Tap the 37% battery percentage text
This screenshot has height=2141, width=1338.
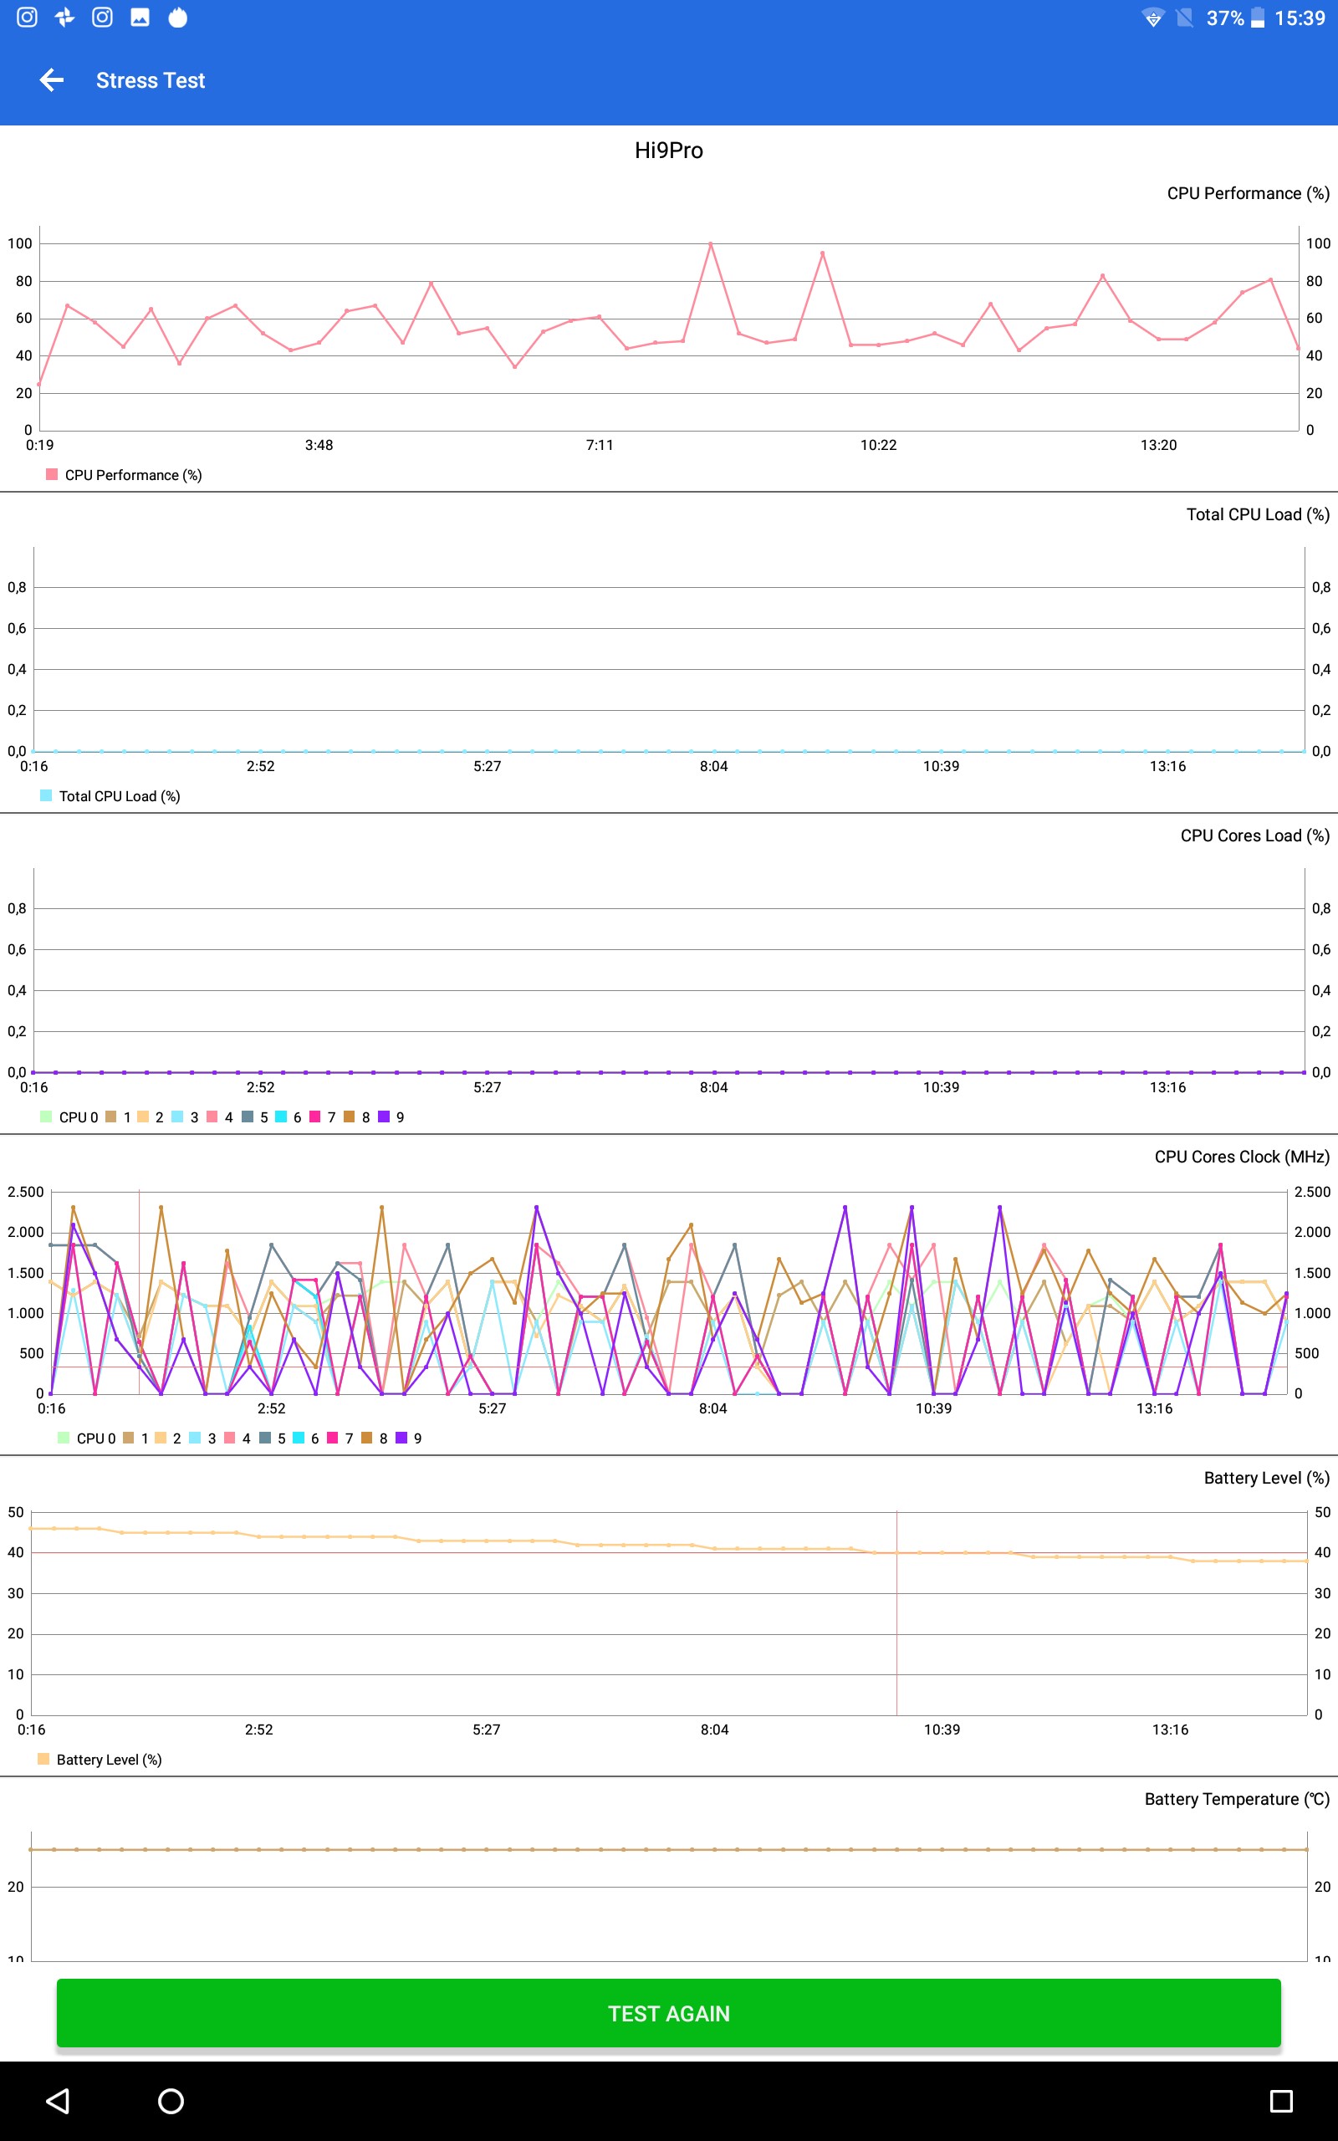(1225, 18)
